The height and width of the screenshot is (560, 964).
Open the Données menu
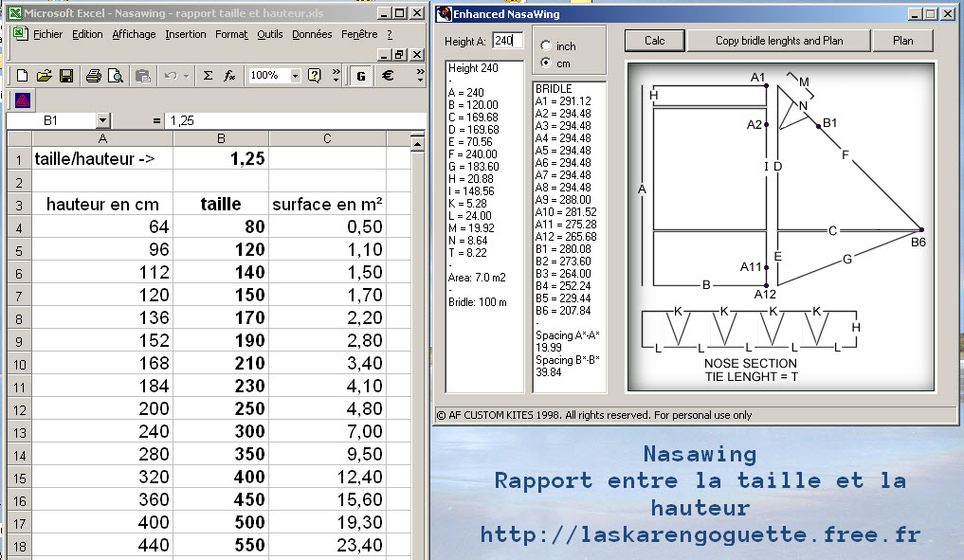(312, 34)
